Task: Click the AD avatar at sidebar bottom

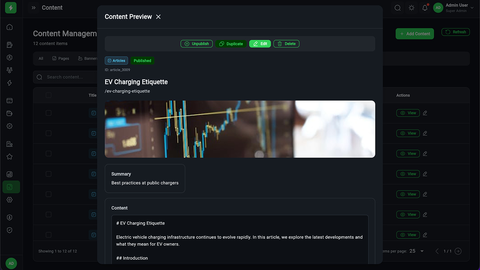Action: tap(11, 263)
